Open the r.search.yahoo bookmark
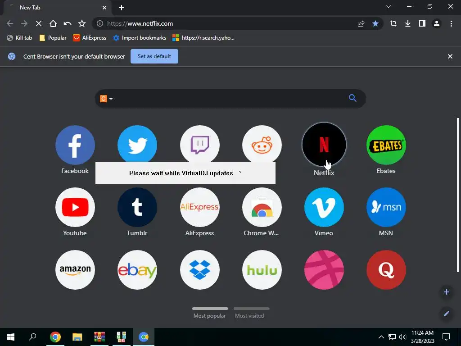461x346 pixels. (x=203, y=38)
